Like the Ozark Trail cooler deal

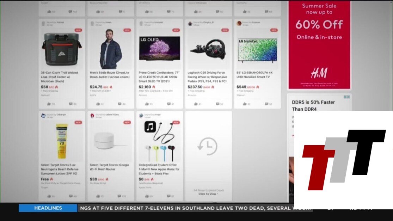pyautogui.click(x=49, y=104)
